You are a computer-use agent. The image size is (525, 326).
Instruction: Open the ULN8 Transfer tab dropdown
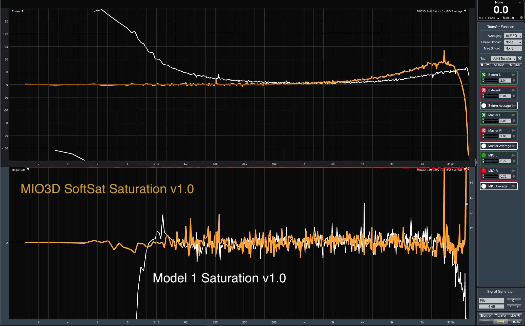tap(503, 59)
